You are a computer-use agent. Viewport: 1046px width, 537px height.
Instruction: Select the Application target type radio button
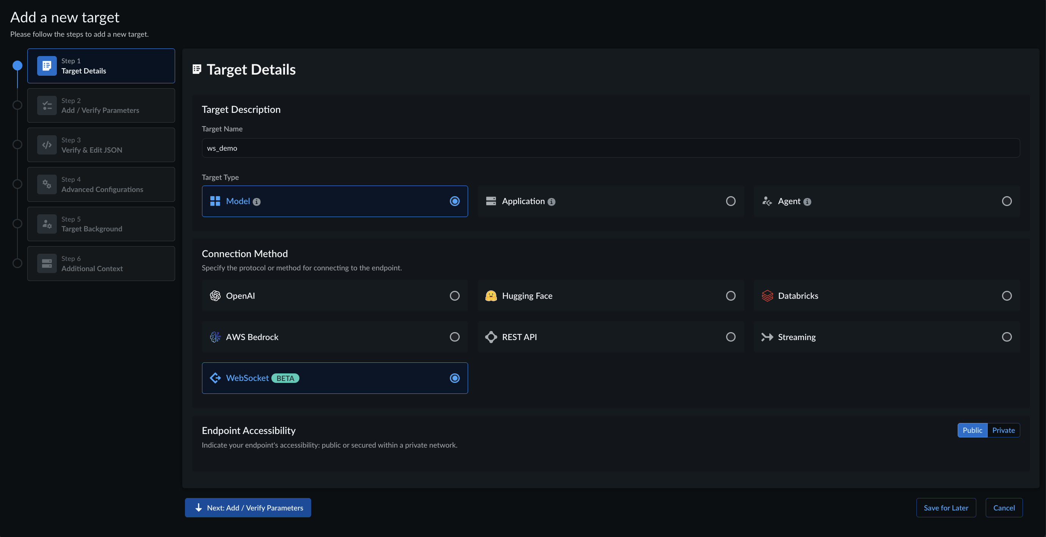731,201
